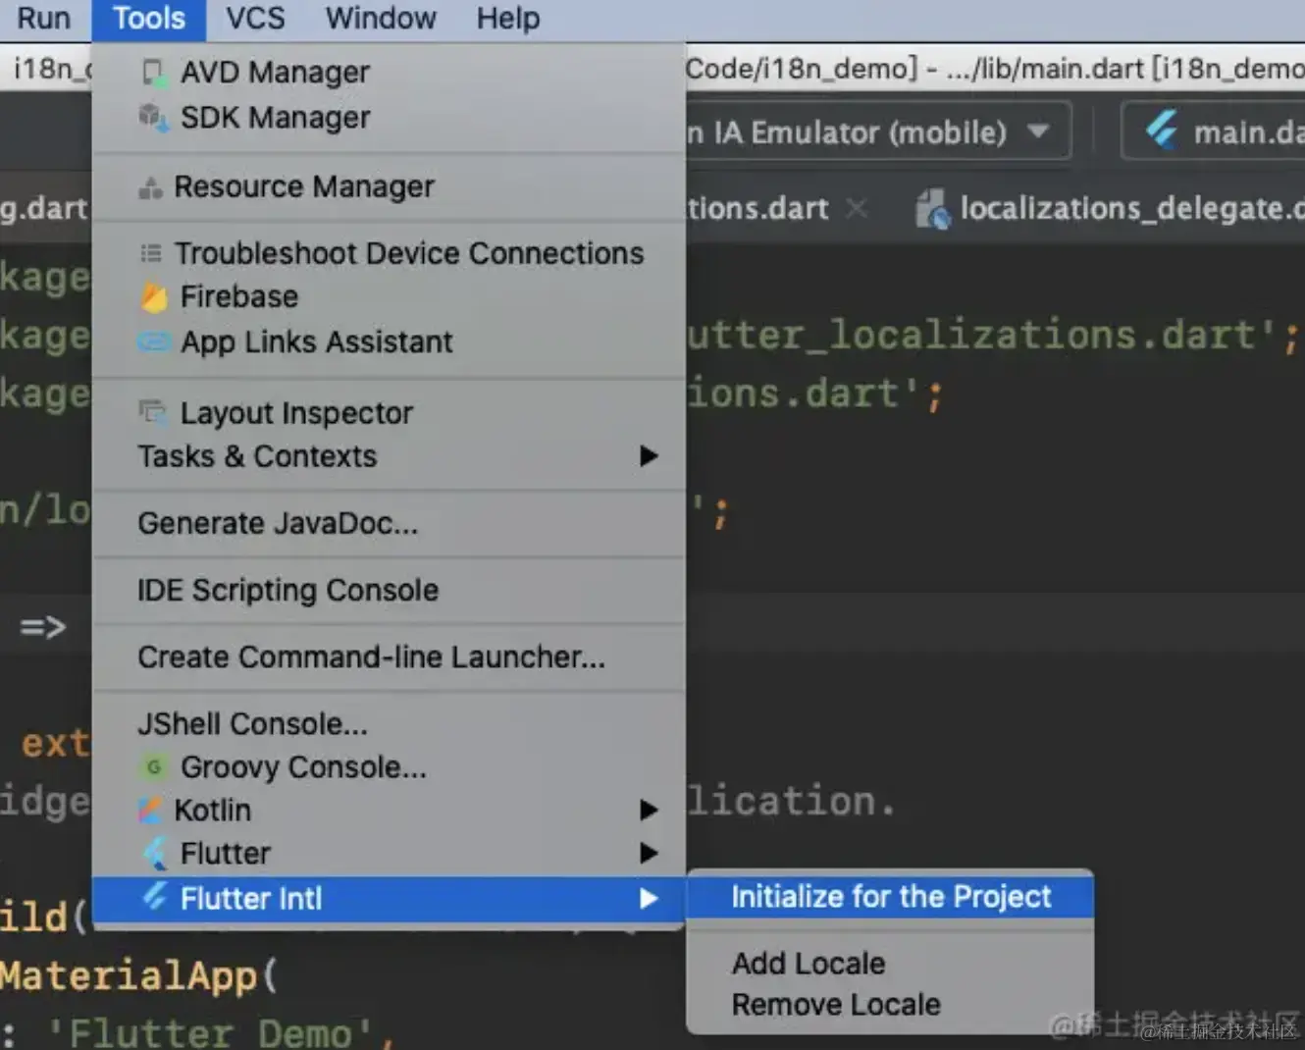Choose Initialize for the Project
1305x1050 pixels.
(890, 897)
